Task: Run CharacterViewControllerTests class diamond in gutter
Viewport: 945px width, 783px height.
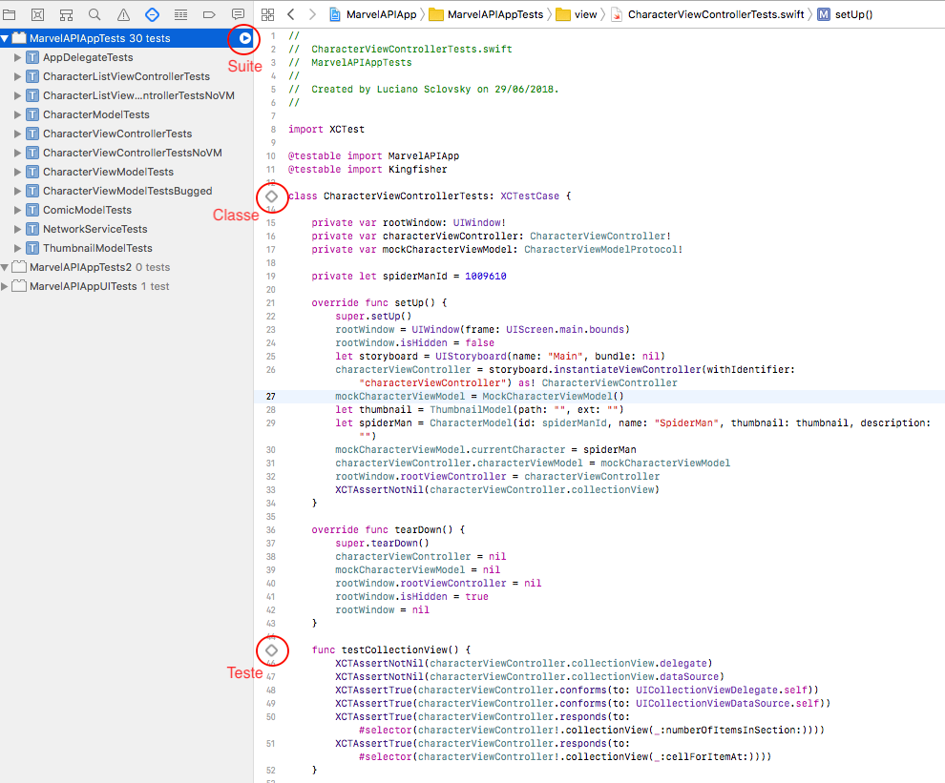Action: click(271, 196)
